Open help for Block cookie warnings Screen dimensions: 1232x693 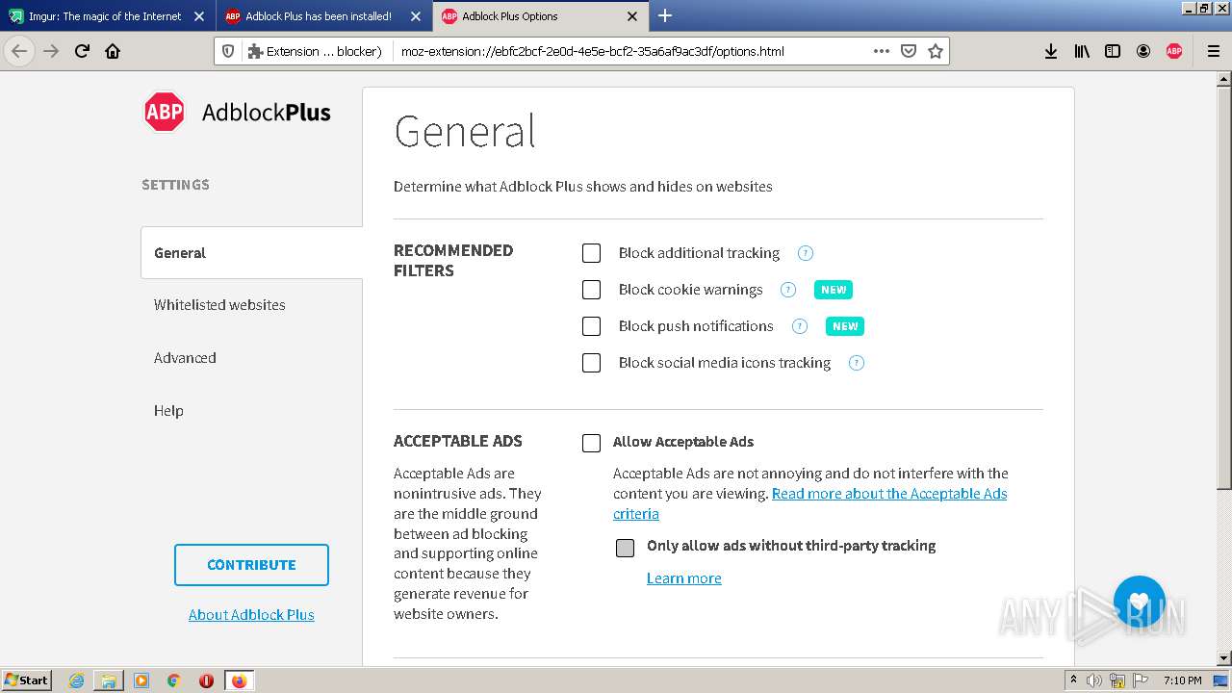click(788, 290)
